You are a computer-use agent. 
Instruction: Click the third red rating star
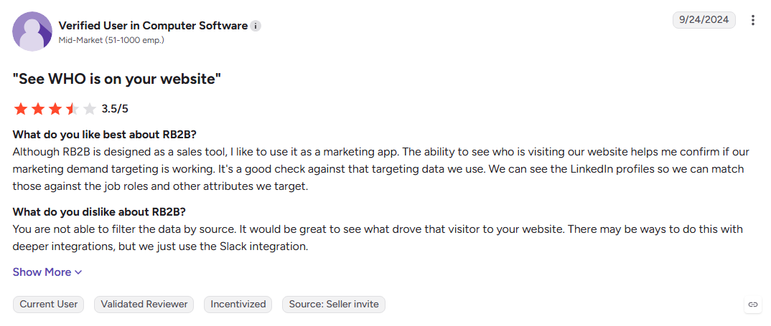[x=55, y=108]
